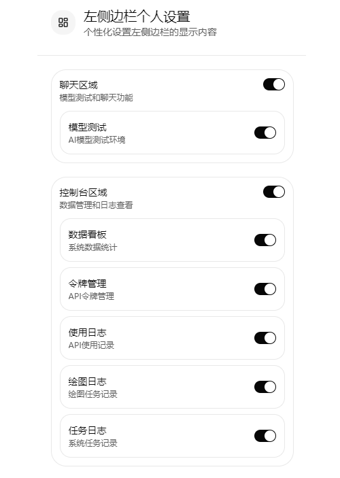
Task: Click the sidebar layout grid icon
Action: click(x=63, y=22)
